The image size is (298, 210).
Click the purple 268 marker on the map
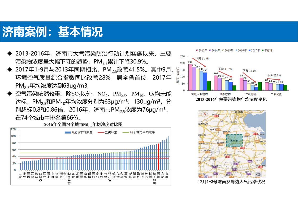250,161
